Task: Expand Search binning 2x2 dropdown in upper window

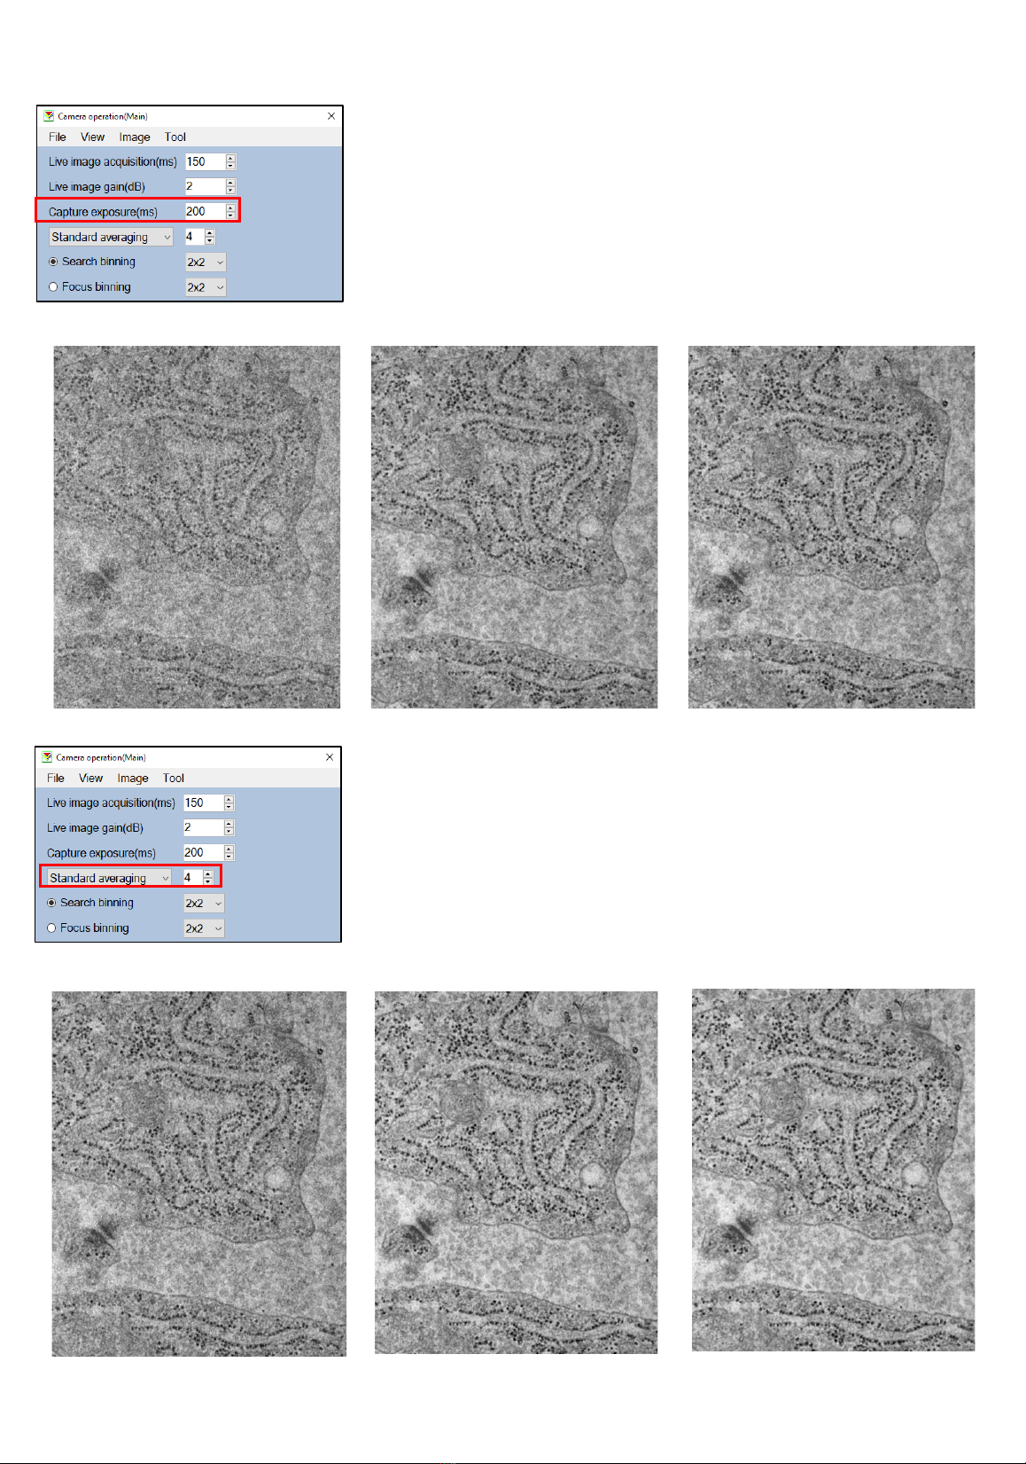Action: coord(206,262)
